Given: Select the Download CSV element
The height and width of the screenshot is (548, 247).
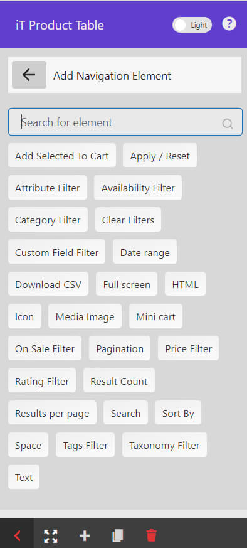Looking at the screenshot, I should click(x=48, y=284).
